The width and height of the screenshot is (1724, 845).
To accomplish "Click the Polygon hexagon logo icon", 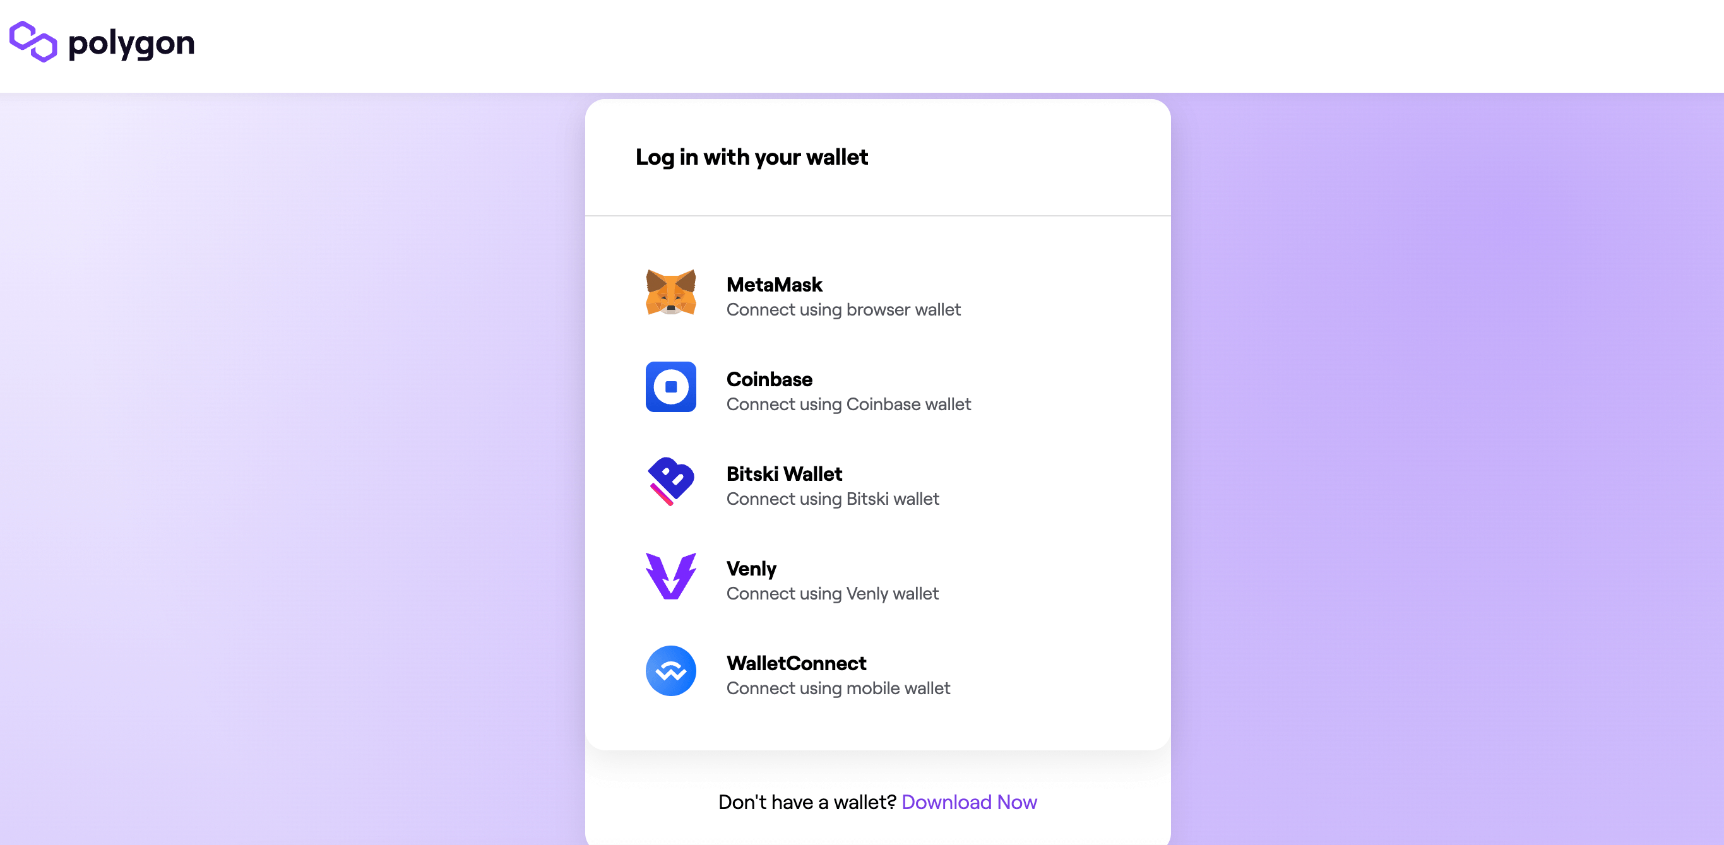I will (33, 42).
